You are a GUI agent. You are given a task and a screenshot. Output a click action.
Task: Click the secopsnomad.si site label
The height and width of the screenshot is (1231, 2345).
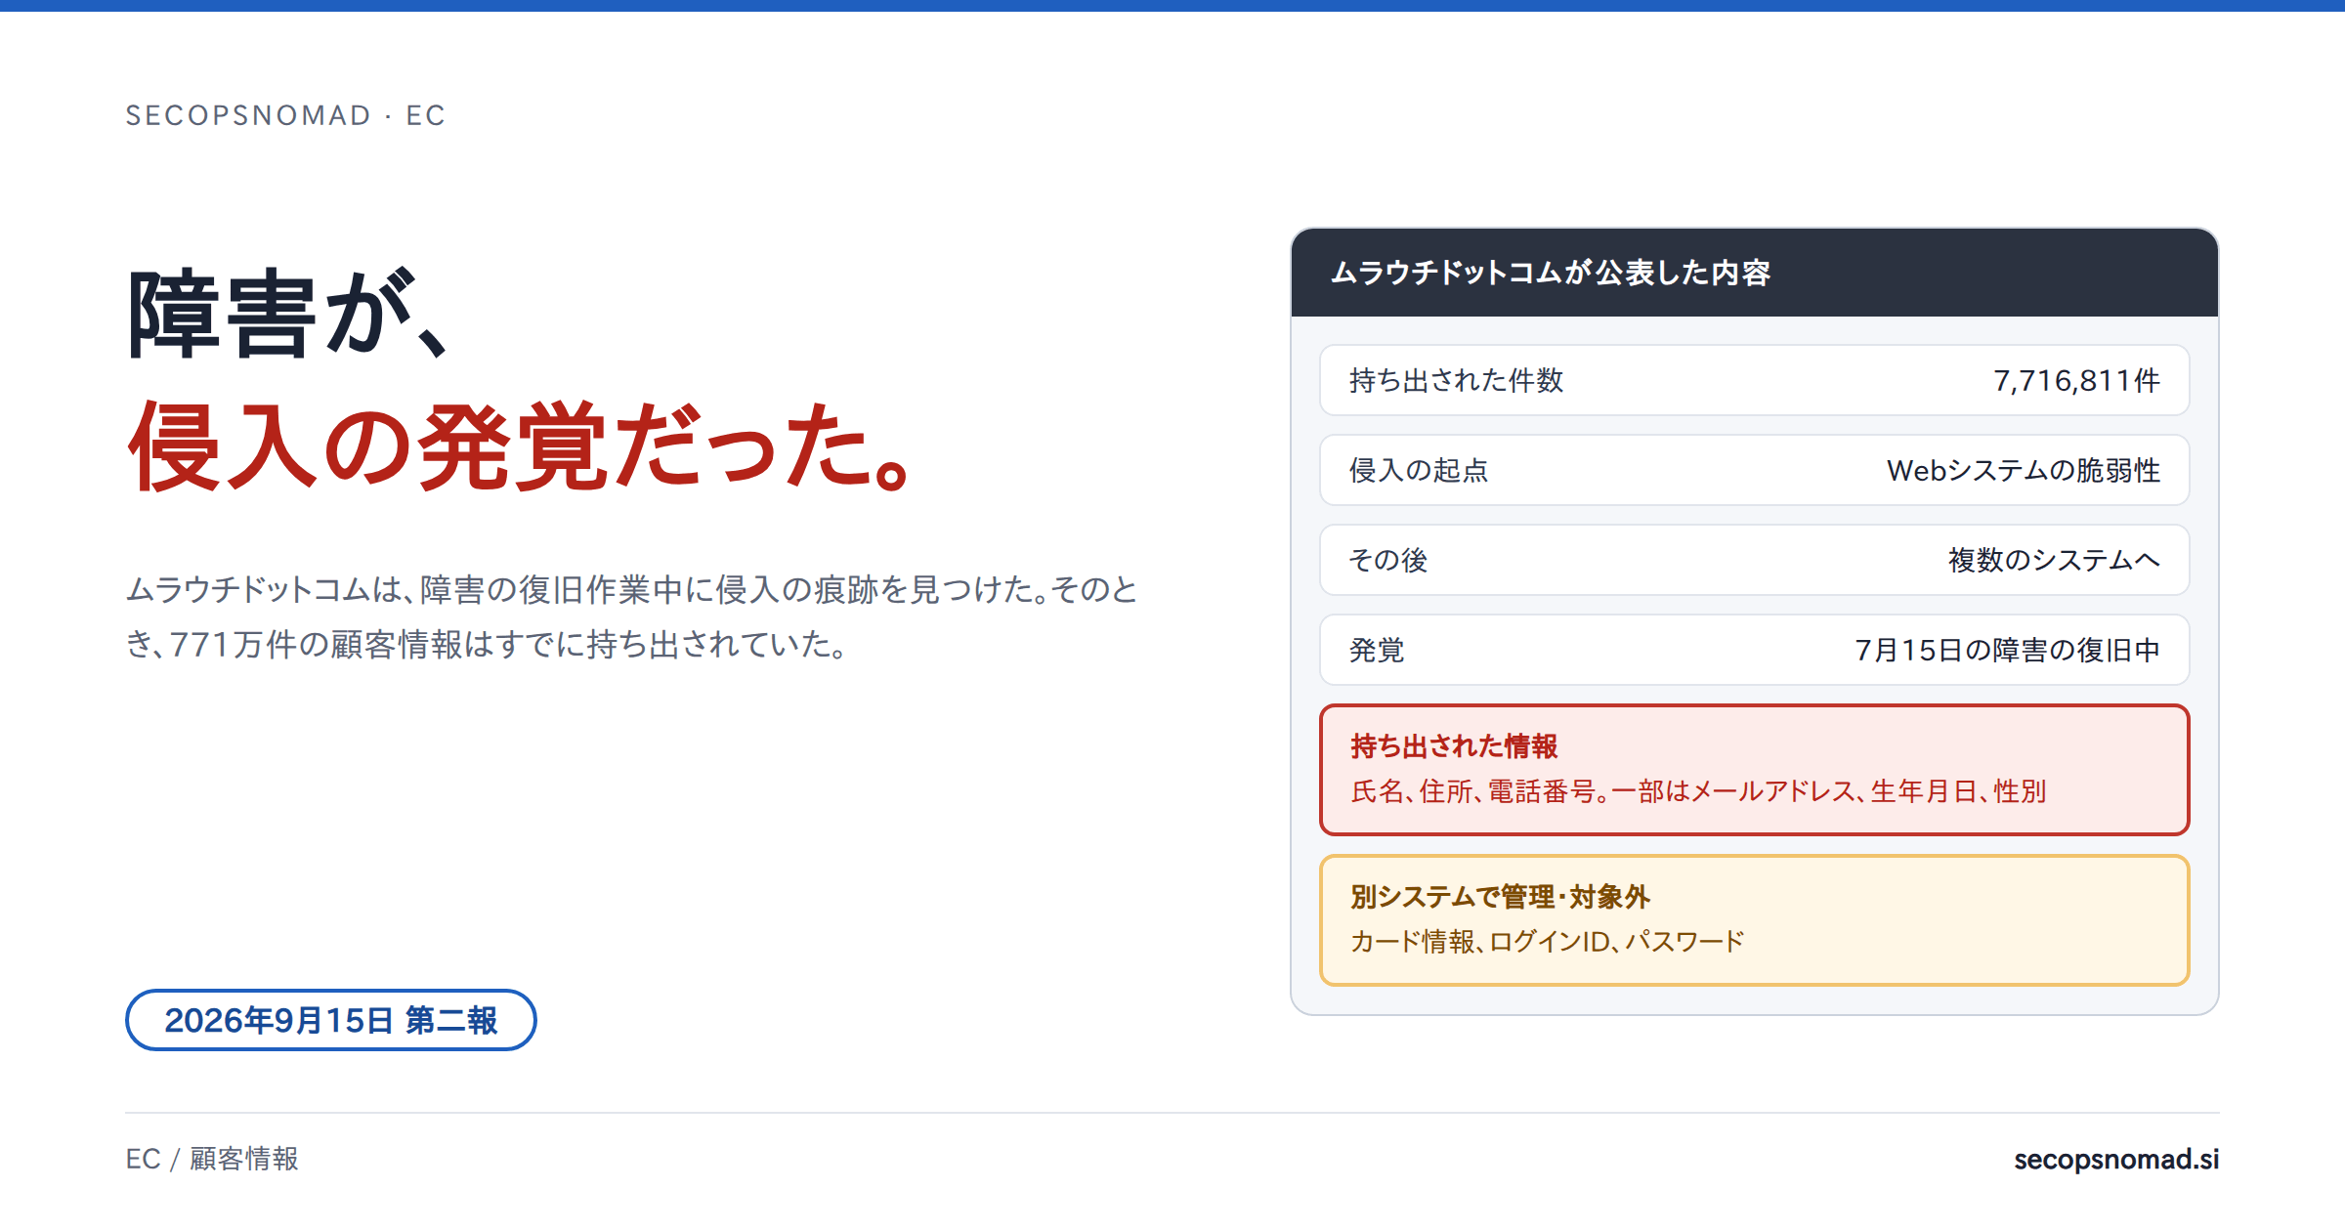coord(2116,1159)
